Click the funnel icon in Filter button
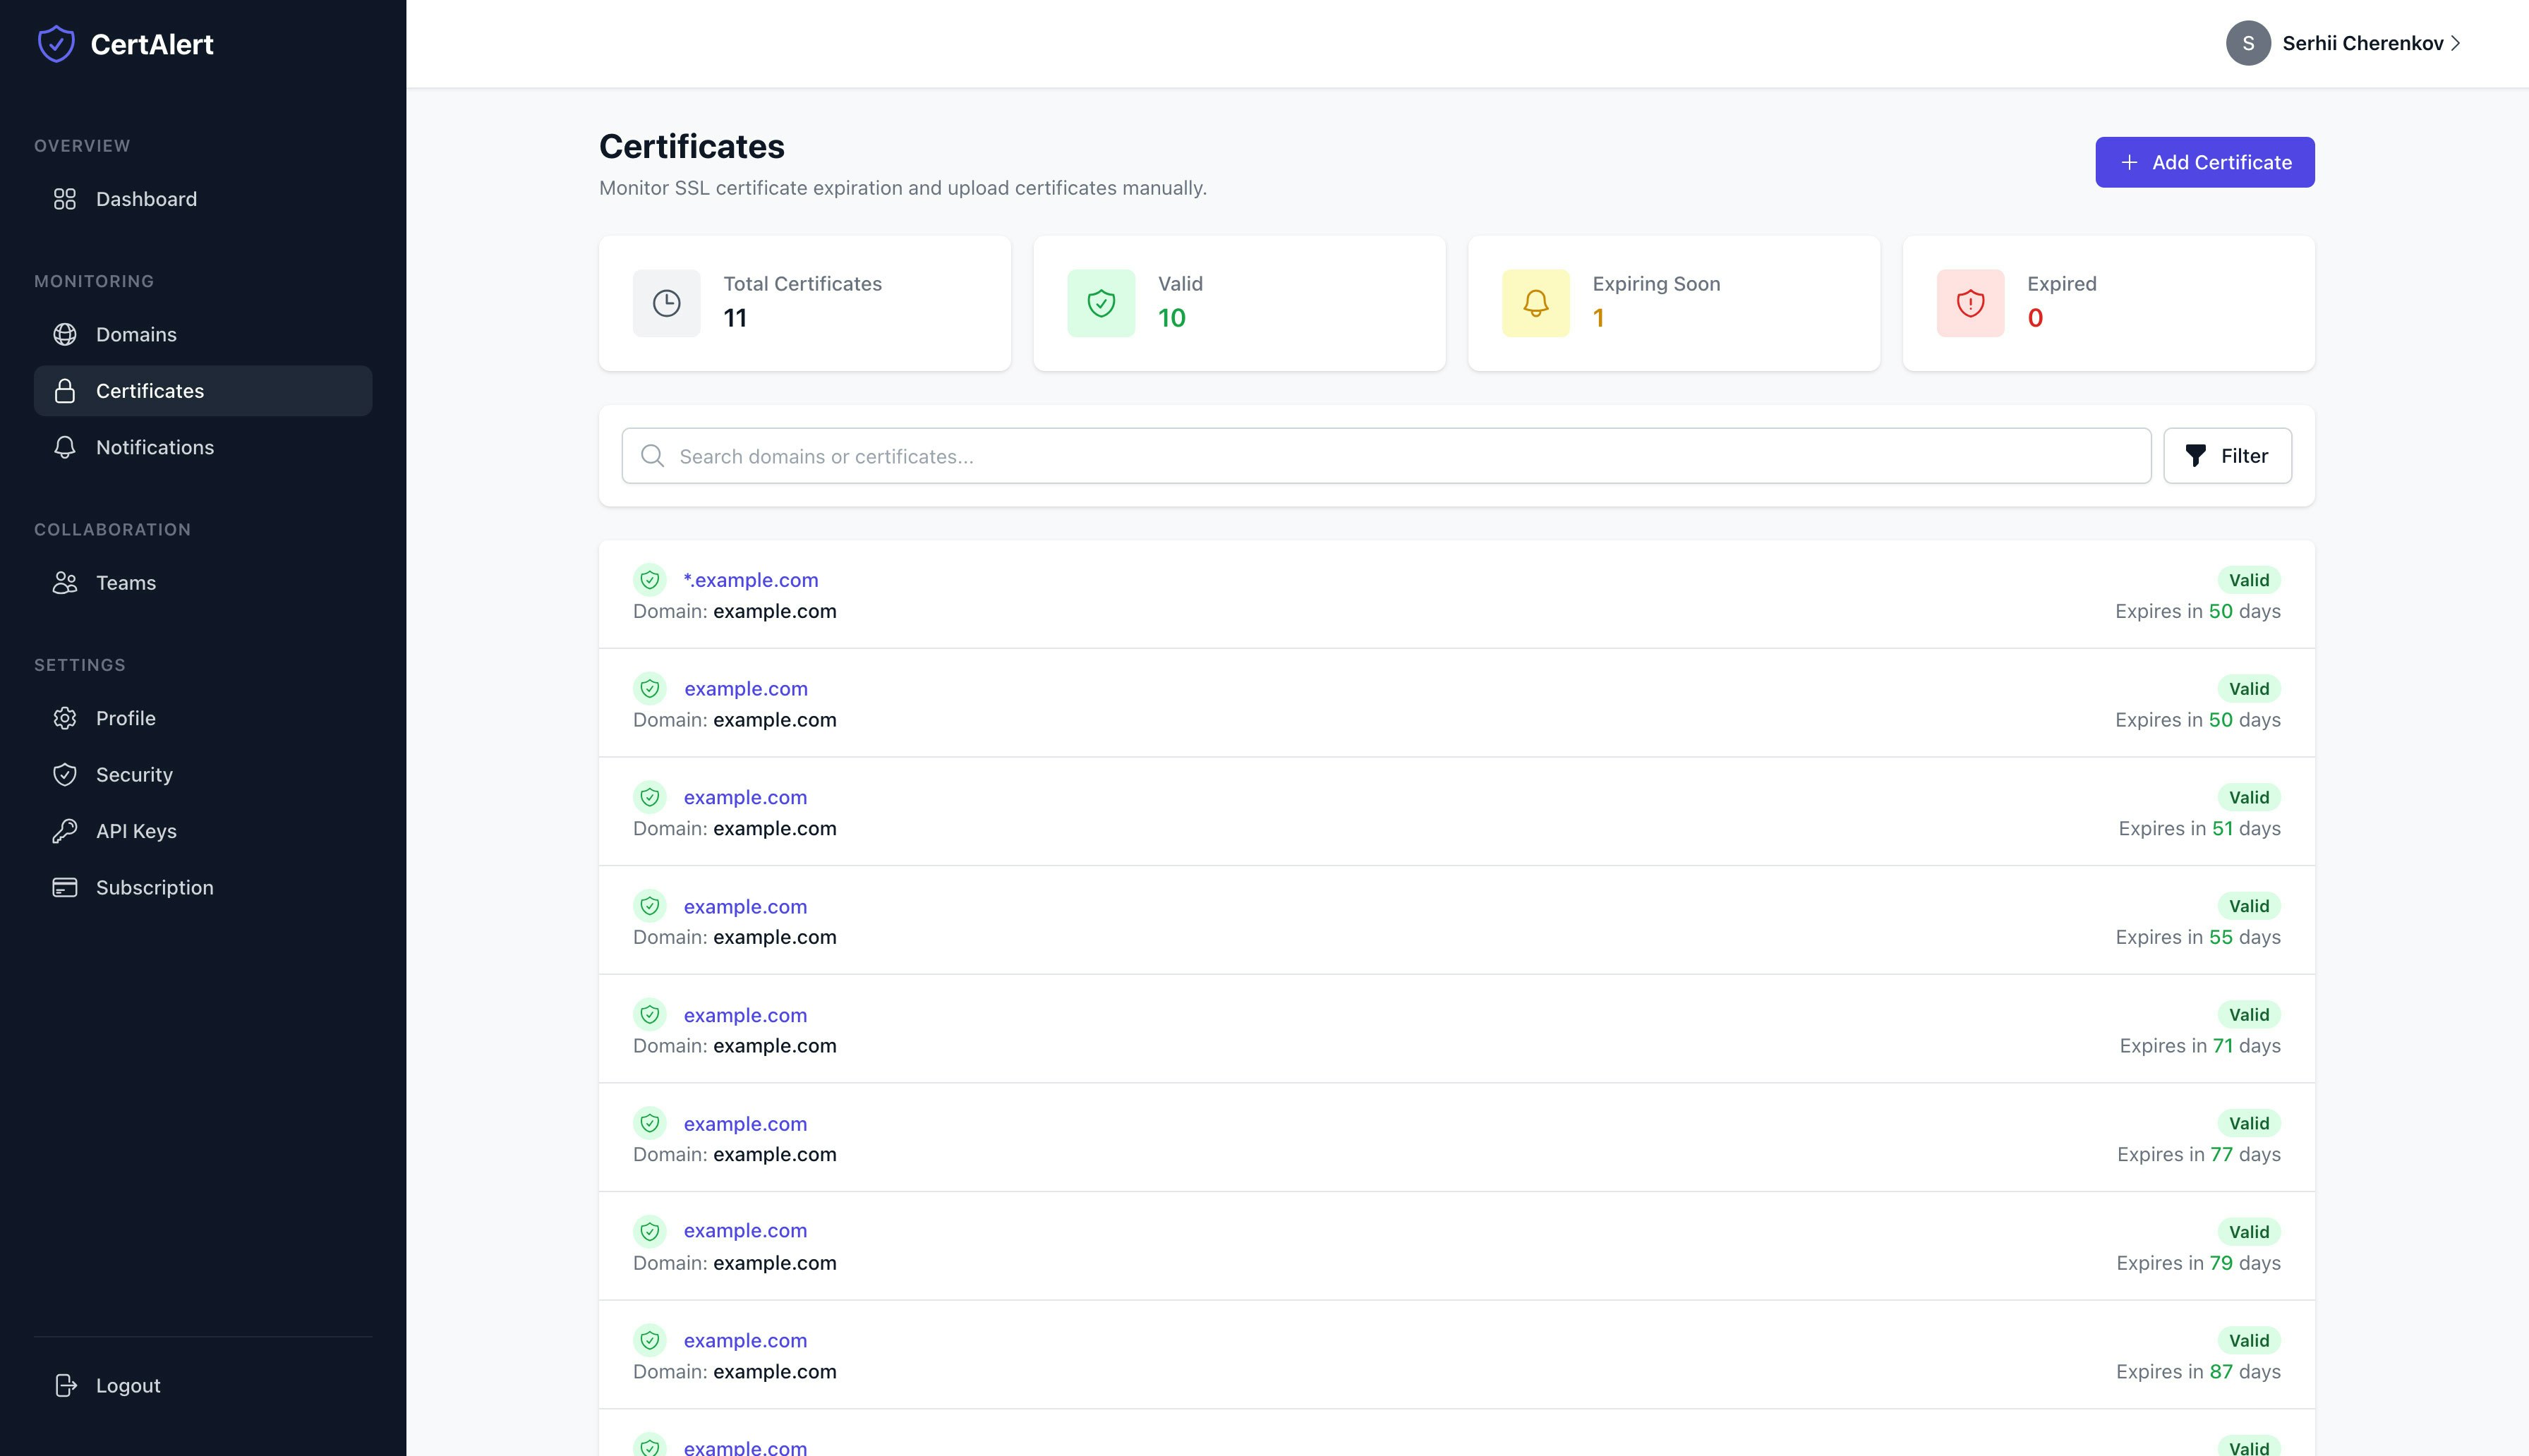The image size is (2529, 1456). pyautogui.click(x=2196, y=456)
